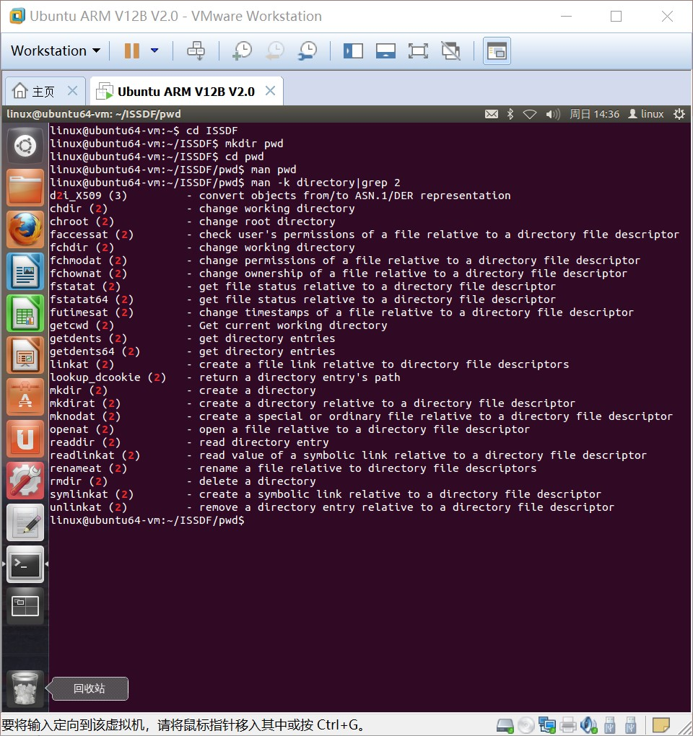
Task: Click the message log note icon
Action: point(661,725)
